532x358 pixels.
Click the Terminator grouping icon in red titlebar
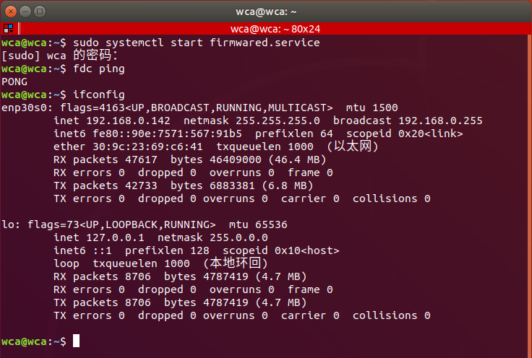[8, 29]
